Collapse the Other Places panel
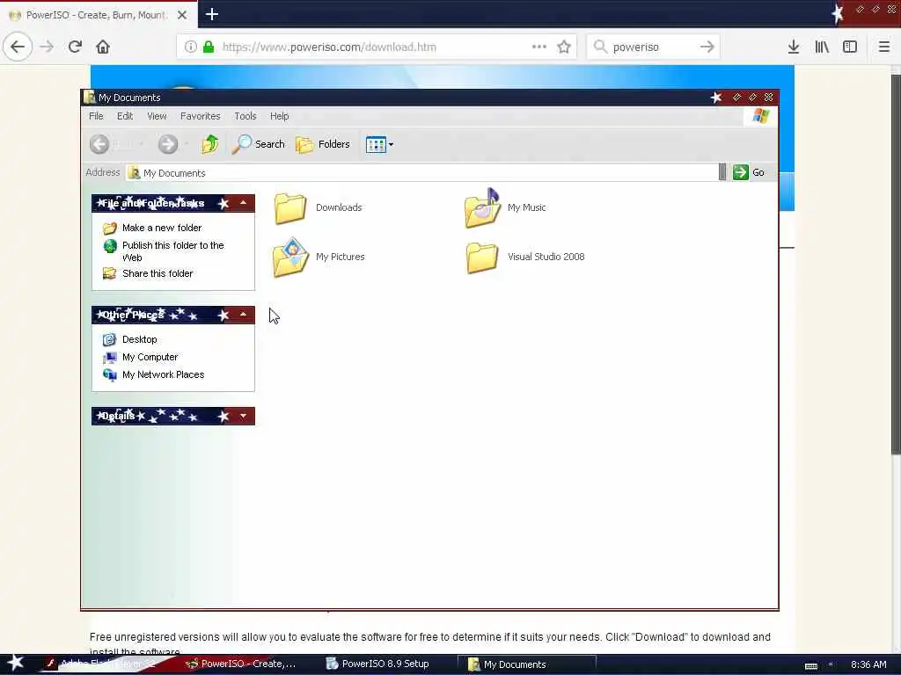Viewport: 901px width, 675px height. (243, 315)
